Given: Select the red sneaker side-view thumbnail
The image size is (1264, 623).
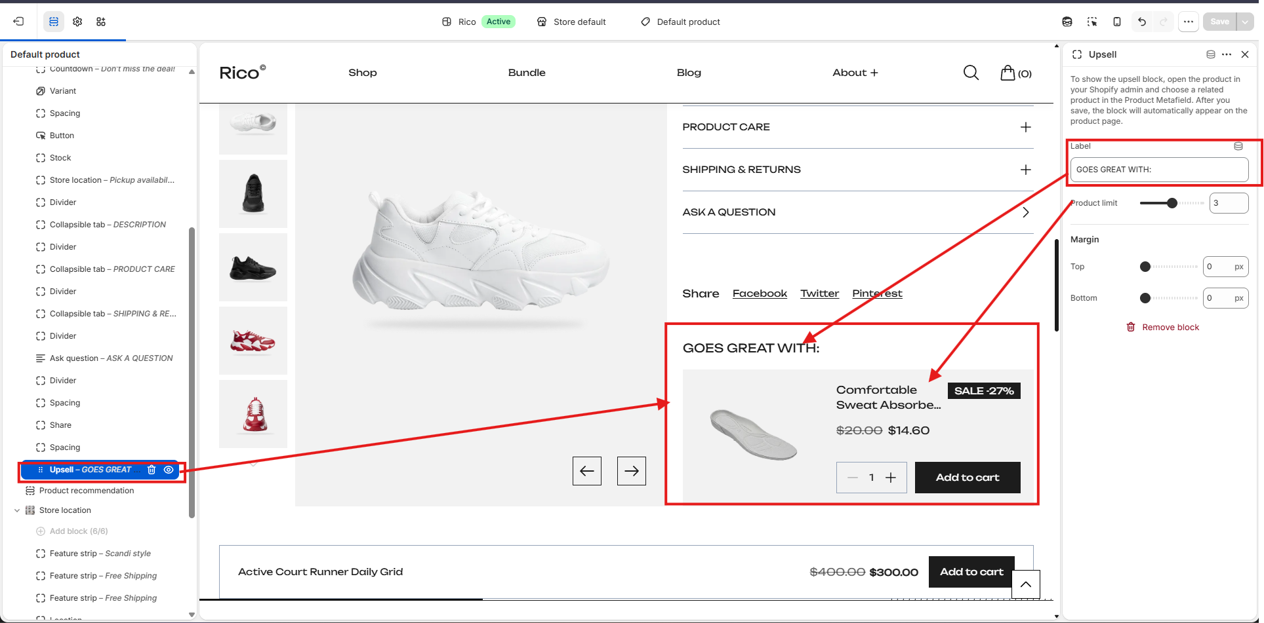Looking at the screenshot, I should tap(253, 341).
